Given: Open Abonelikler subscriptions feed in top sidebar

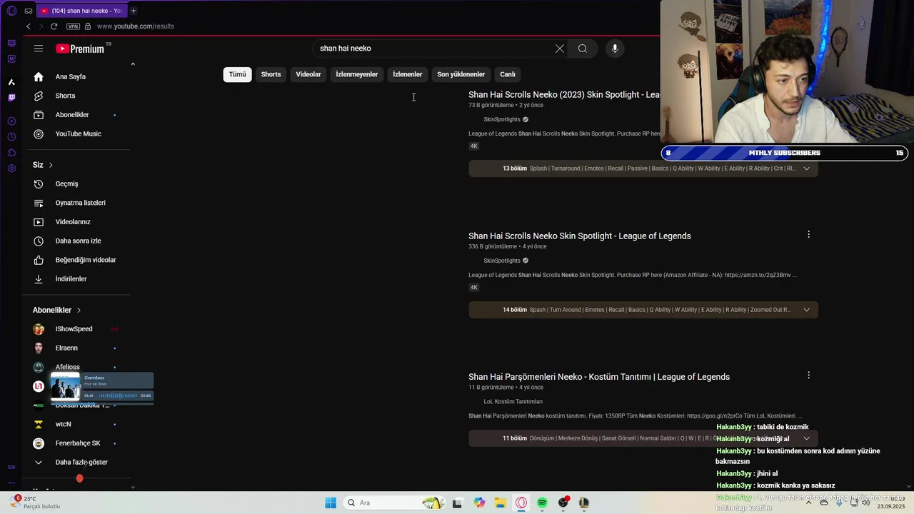Looking at the screenshot, I should [x=72, y=115].
